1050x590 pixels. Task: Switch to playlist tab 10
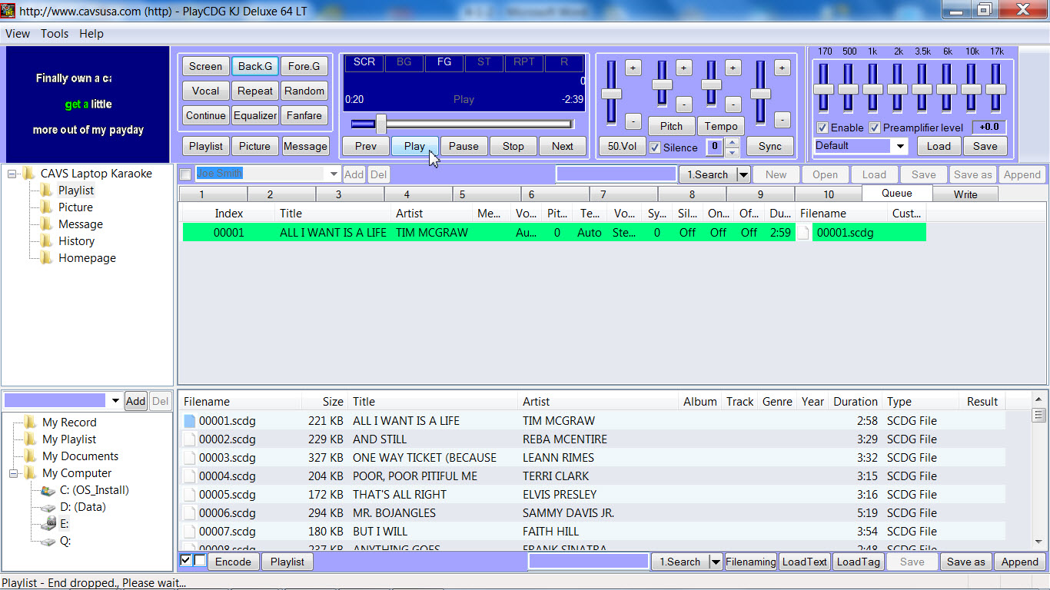tap(828, 194)
